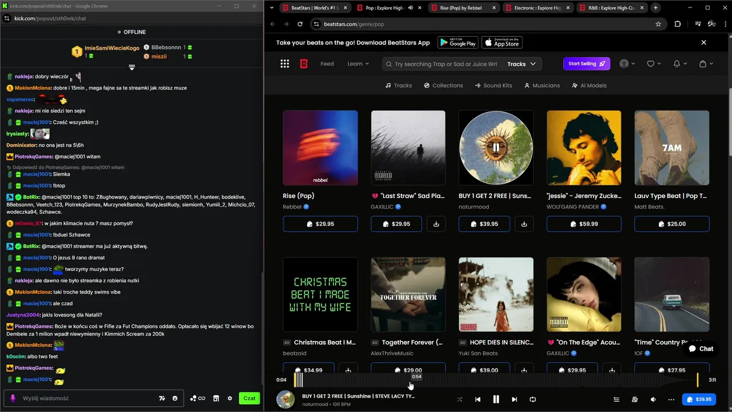Reload the BeatStars page

tap(300, 24)
